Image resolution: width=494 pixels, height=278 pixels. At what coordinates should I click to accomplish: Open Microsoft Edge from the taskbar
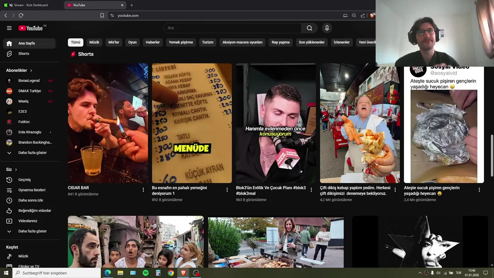click(108, 273)
